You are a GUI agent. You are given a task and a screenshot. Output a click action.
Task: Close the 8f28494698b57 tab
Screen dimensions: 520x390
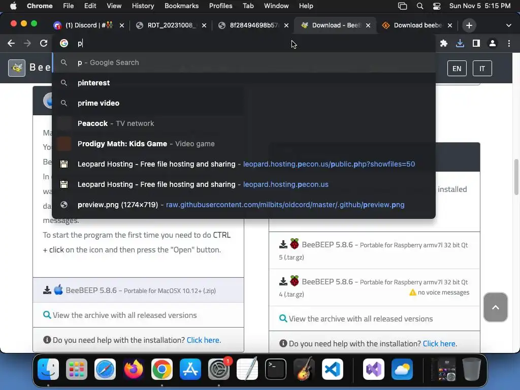click(x=286, y=25)
